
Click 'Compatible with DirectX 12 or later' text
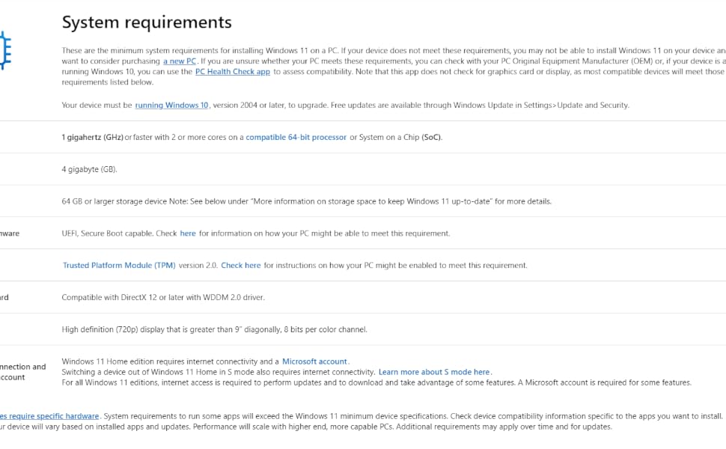pyautogui.click(x=123, y=297)
